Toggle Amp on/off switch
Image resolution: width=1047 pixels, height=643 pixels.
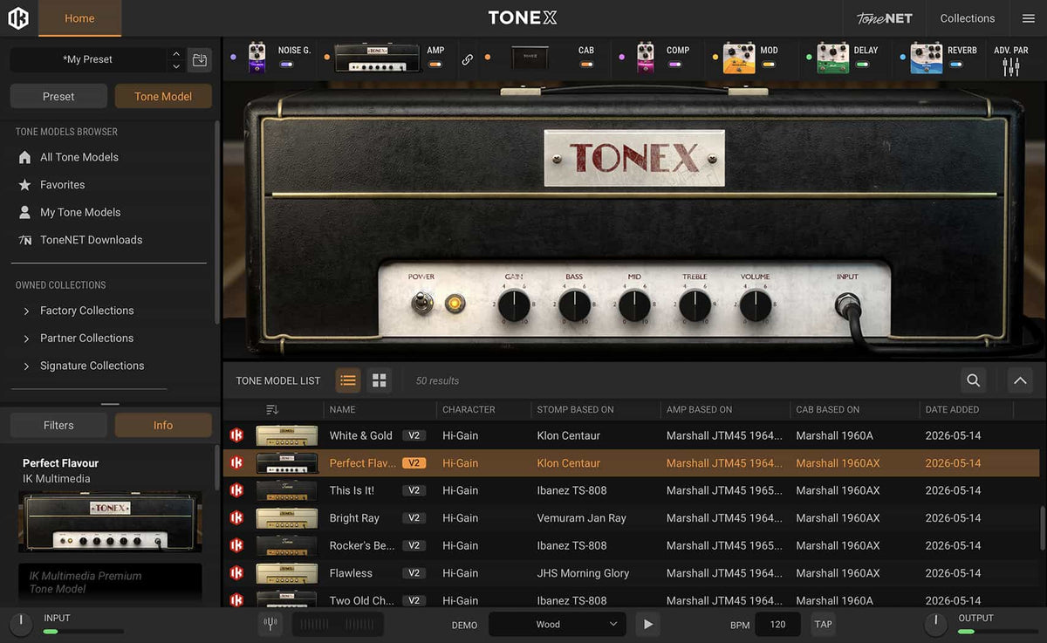tap(434, 65)
